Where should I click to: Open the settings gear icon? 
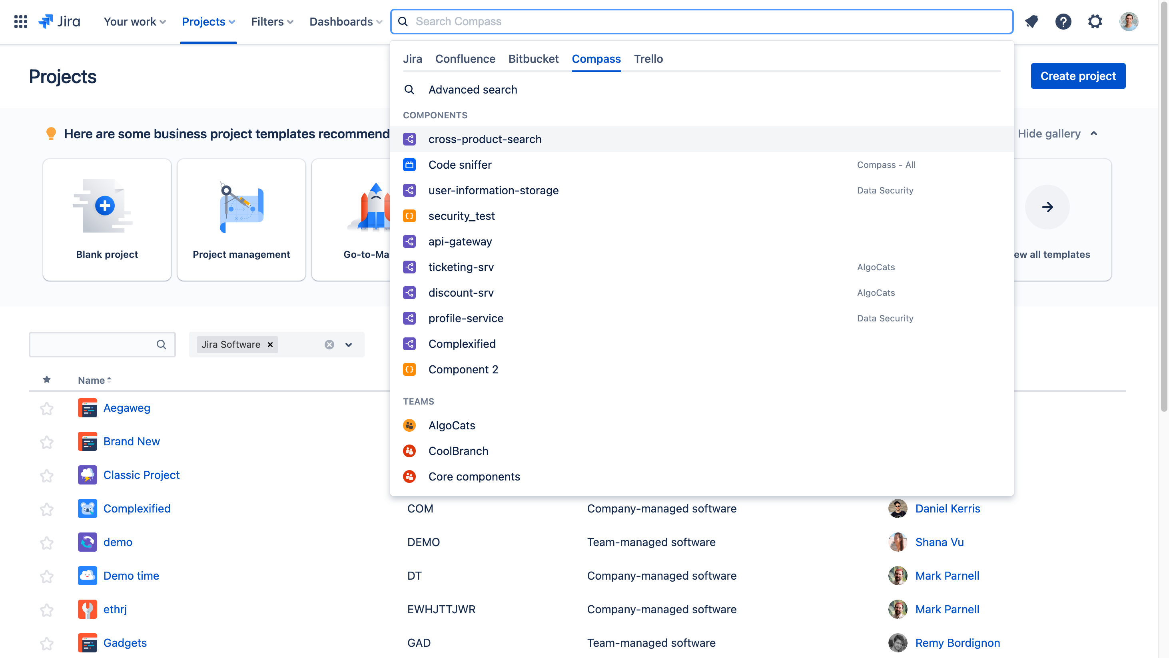(x=1095, y=21)
